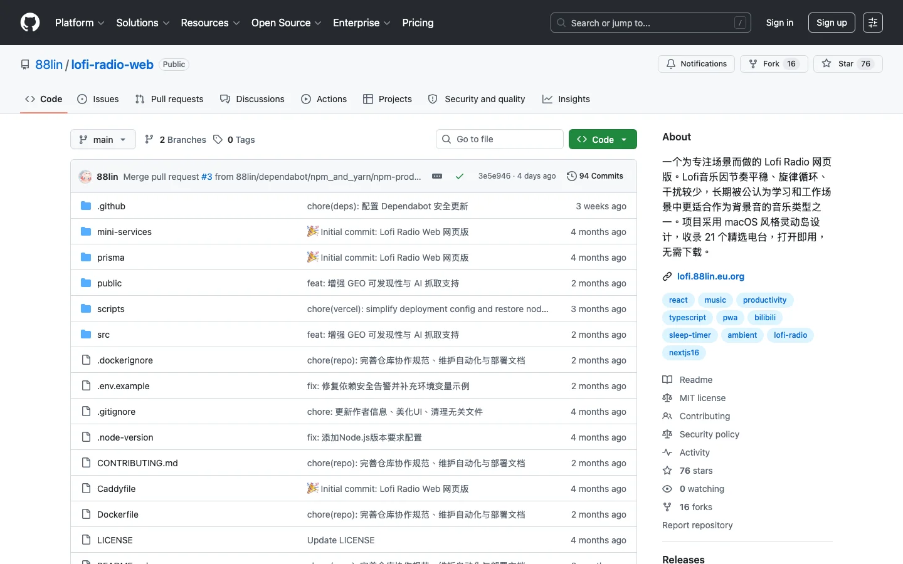
Task: Select the productivity topic tag
Action: click(764, 300)
